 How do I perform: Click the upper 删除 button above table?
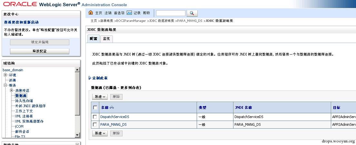coord(116,97)
